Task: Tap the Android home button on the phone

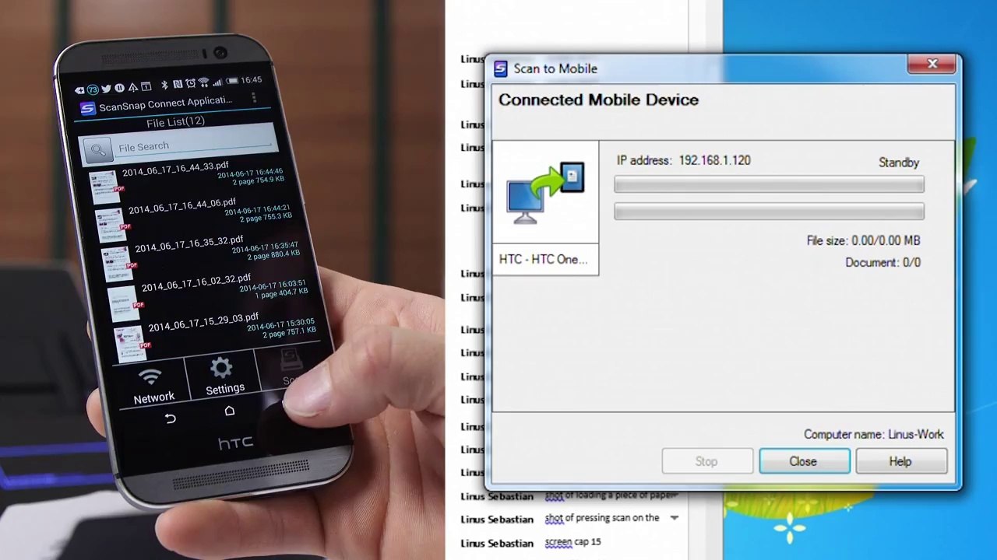Action: tap(229, 411)
